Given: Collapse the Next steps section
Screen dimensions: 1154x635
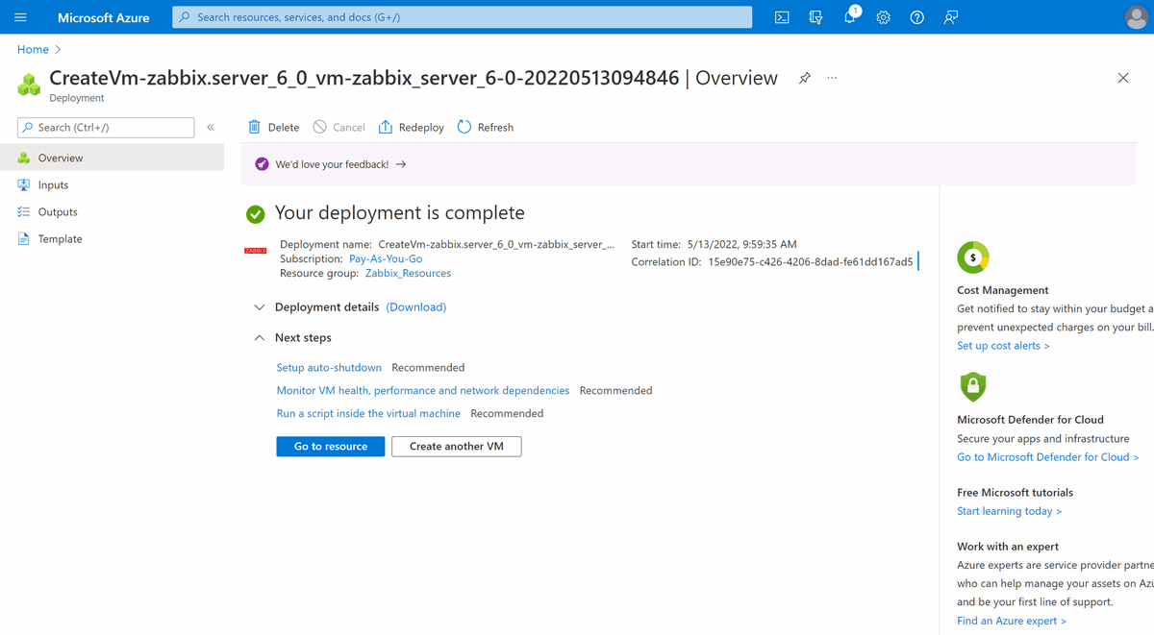Looking at the screenshot, I should pyautogui.click(x=259, y=338).
